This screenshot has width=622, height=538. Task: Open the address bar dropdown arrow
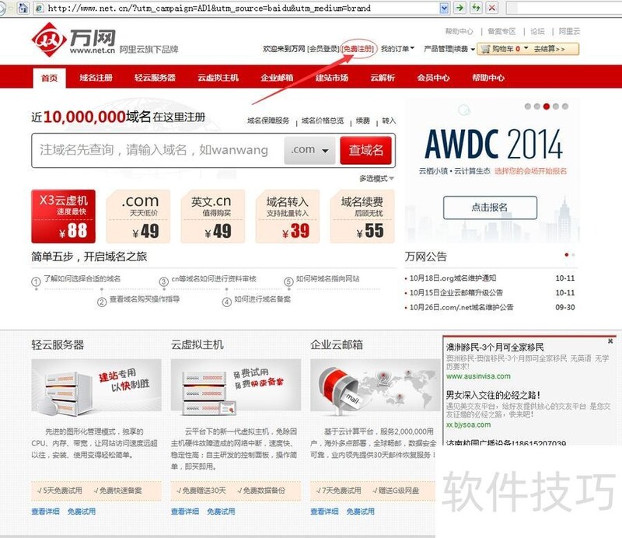click(x=444, y=8)
